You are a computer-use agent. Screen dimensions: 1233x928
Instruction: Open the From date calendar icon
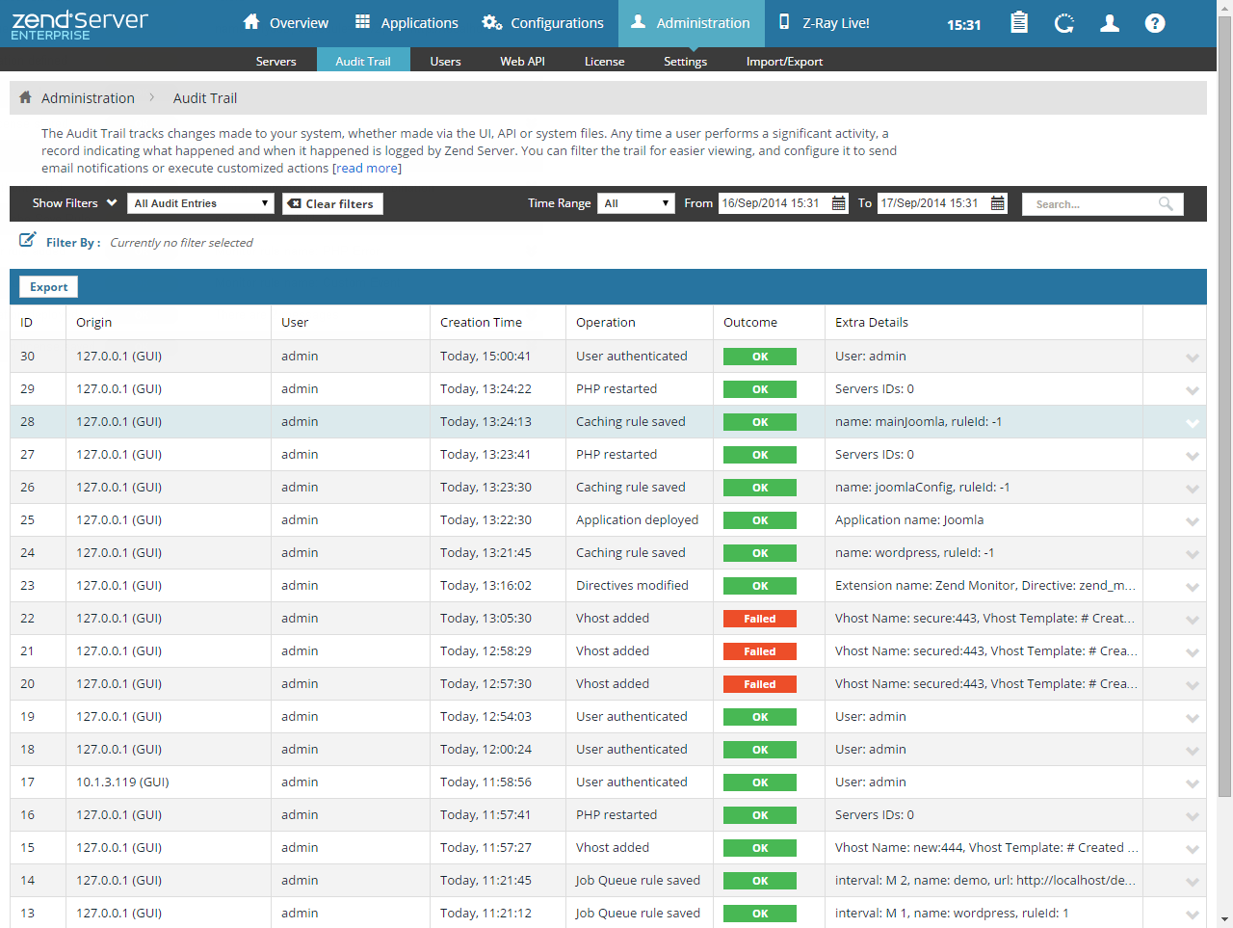pyautogui.click(x=838, y=203)
